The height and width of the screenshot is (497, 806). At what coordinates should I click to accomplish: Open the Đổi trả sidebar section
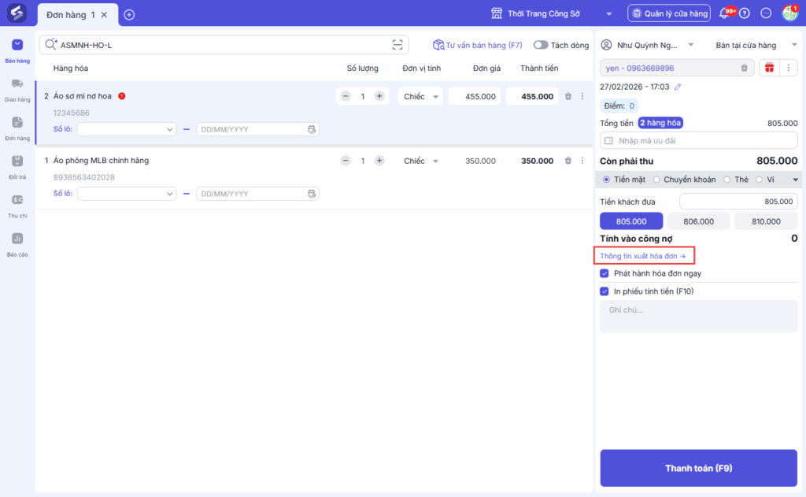click(x=17, y=167)
